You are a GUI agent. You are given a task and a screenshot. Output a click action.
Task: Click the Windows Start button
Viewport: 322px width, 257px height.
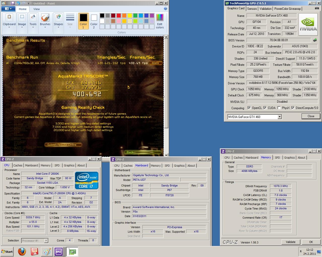(x=7, y=251)
